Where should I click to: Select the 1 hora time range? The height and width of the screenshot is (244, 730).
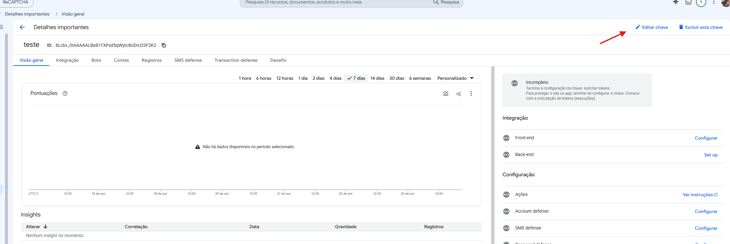(245, 78)
